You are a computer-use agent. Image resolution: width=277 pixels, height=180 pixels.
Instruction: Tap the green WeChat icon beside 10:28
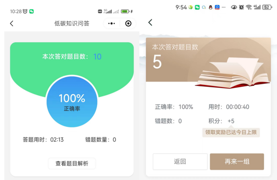coord(31,11)
